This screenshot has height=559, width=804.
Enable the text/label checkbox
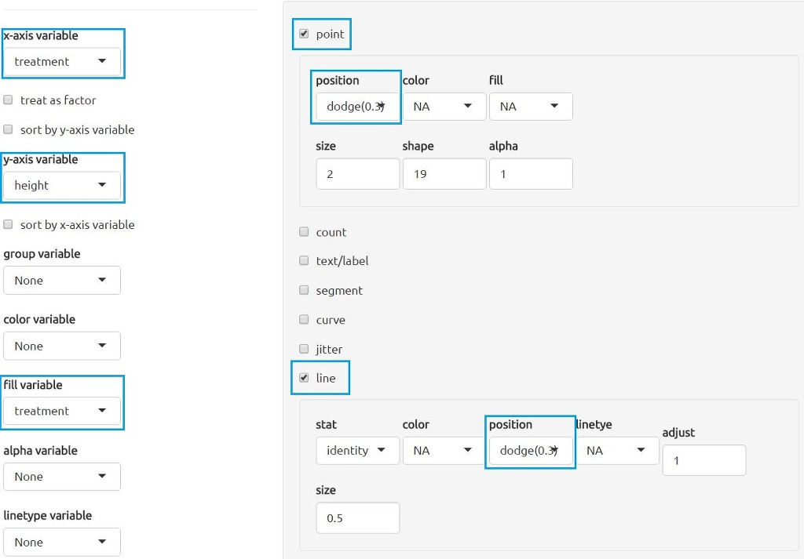304,261
